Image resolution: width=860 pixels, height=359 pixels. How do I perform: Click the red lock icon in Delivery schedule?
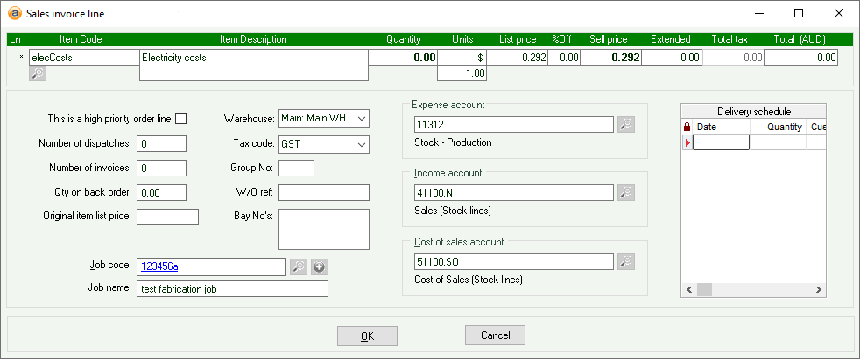[687, 127]
